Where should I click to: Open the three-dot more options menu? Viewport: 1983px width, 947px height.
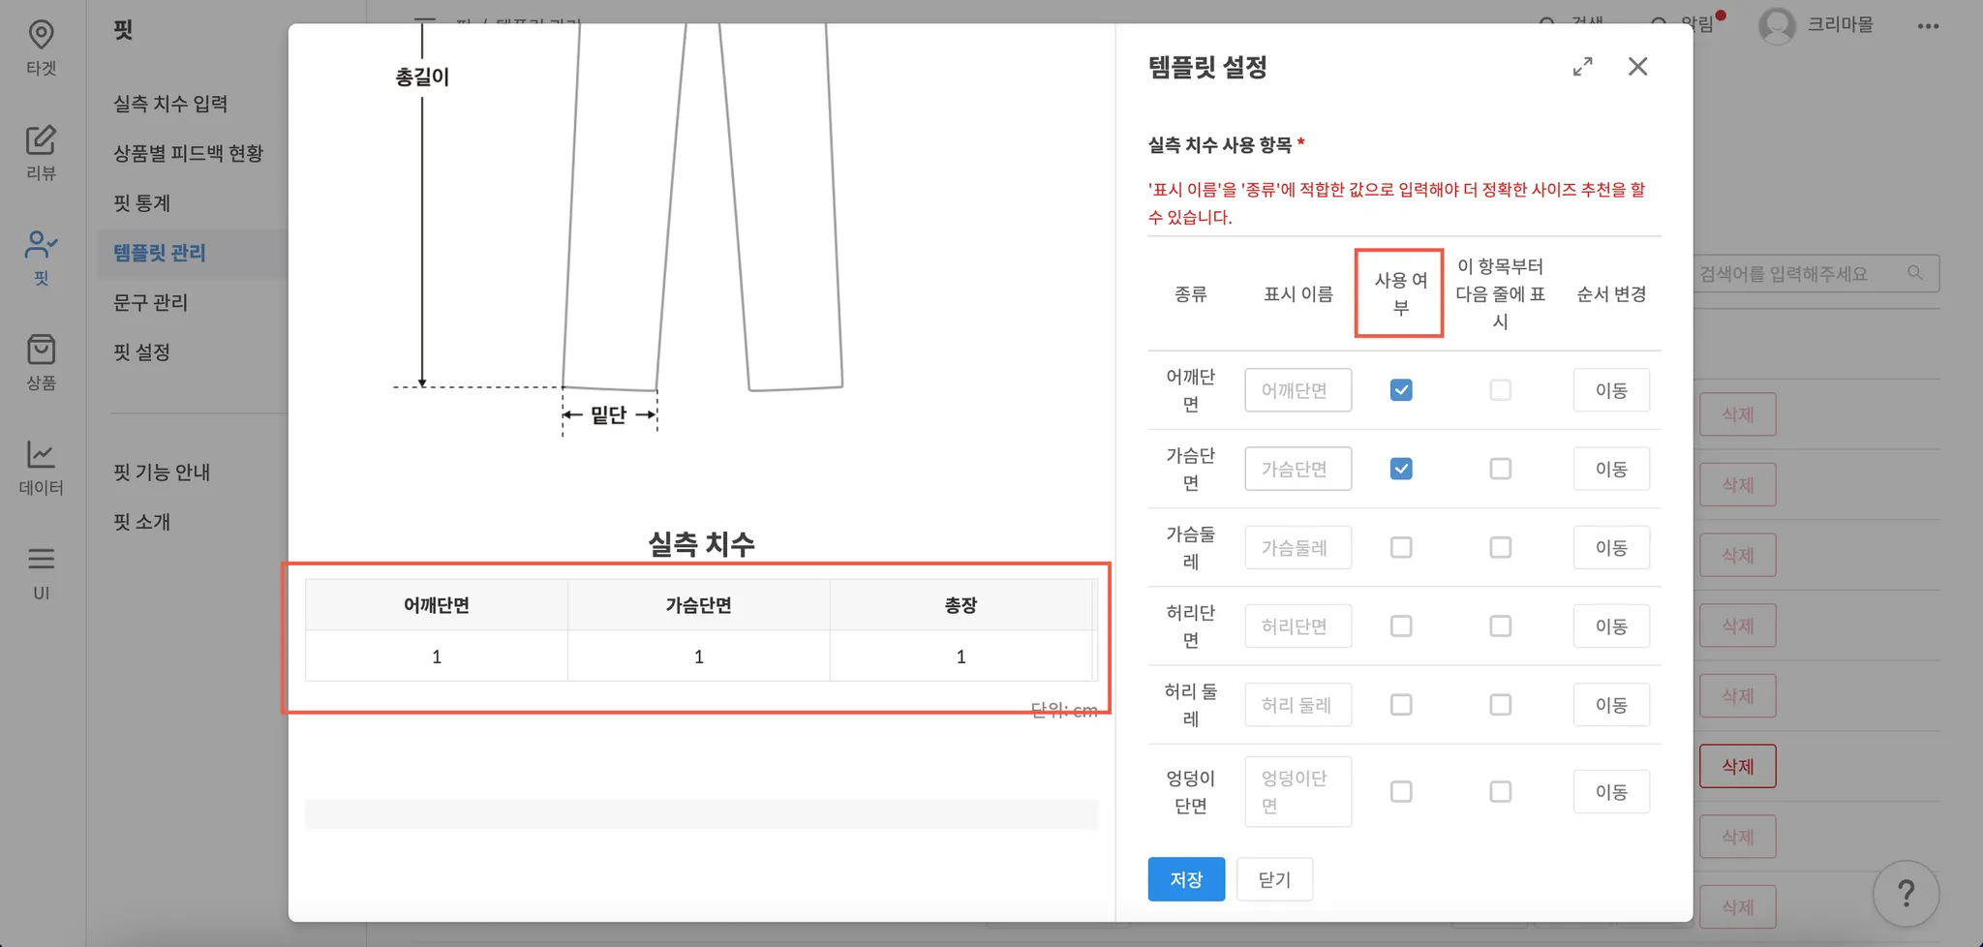click(x=1928, y=26)
